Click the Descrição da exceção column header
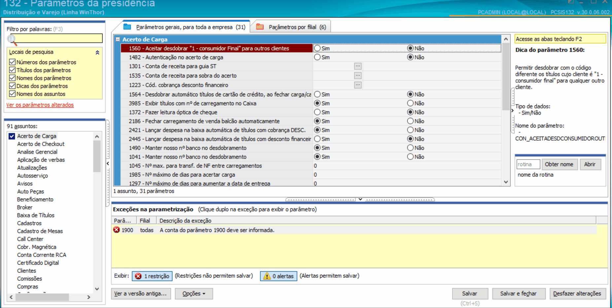 (x=376, y=221)
